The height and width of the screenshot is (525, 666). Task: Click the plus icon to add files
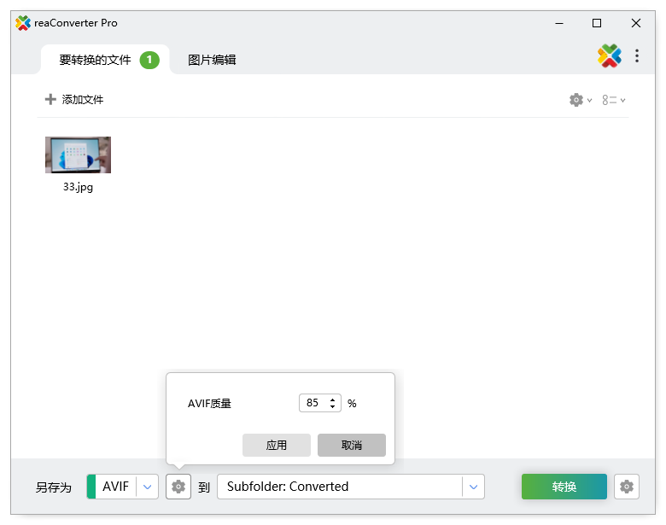point(50,99)
